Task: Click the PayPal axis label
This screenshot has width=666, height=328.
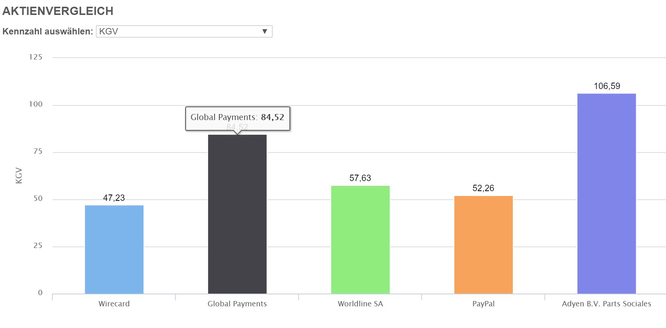Action: (483, 304)
